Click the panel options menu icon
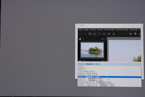 tap(103, 39)
